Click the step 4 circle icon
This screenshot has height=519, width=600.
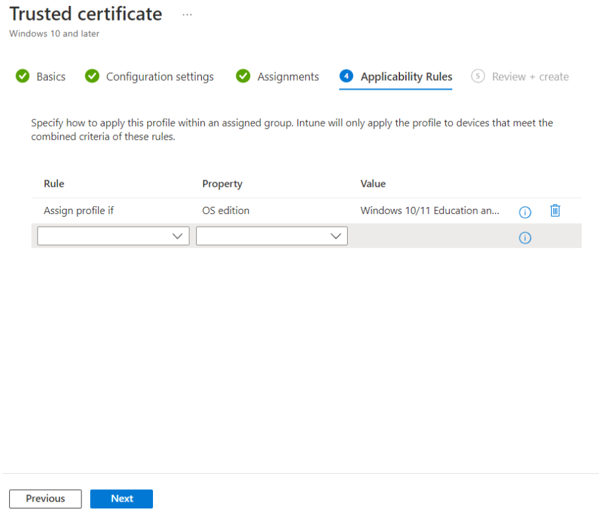346,76
